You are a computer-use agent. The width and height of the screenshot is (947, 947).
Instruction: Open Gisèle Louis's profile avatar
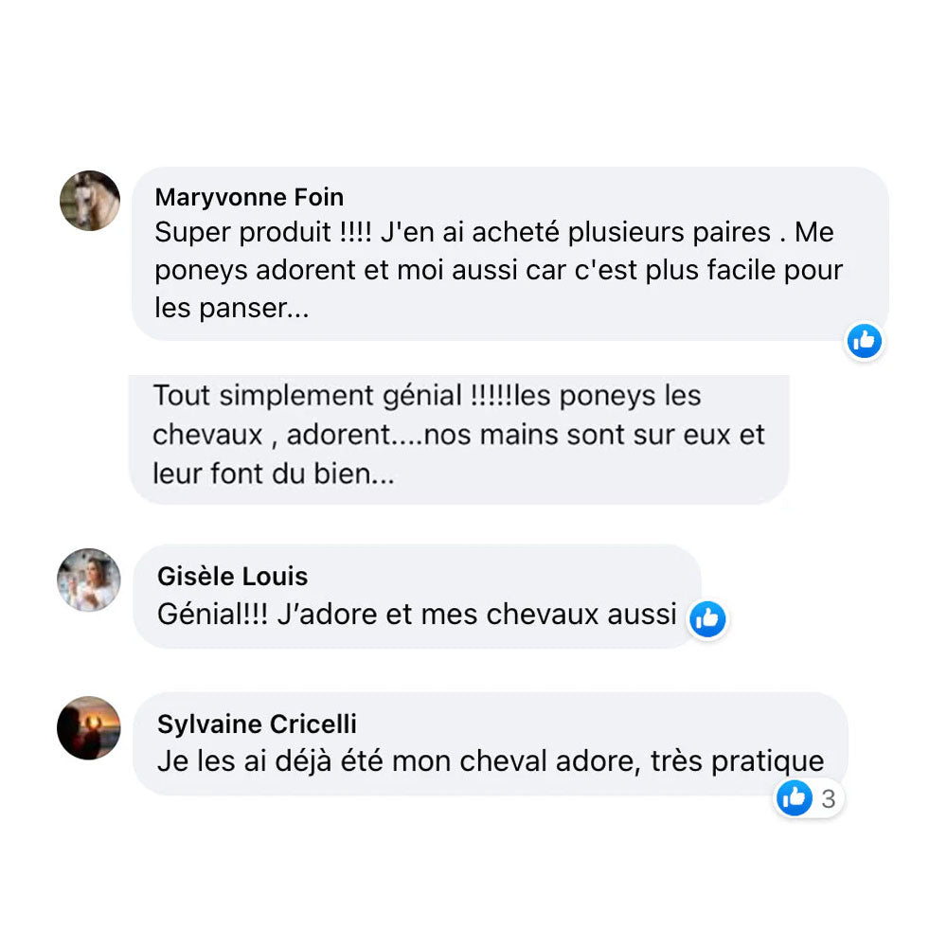pos(89,580)
